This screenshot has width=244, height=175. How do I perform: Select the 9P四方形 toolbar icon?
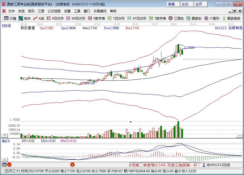coord(73,19)
